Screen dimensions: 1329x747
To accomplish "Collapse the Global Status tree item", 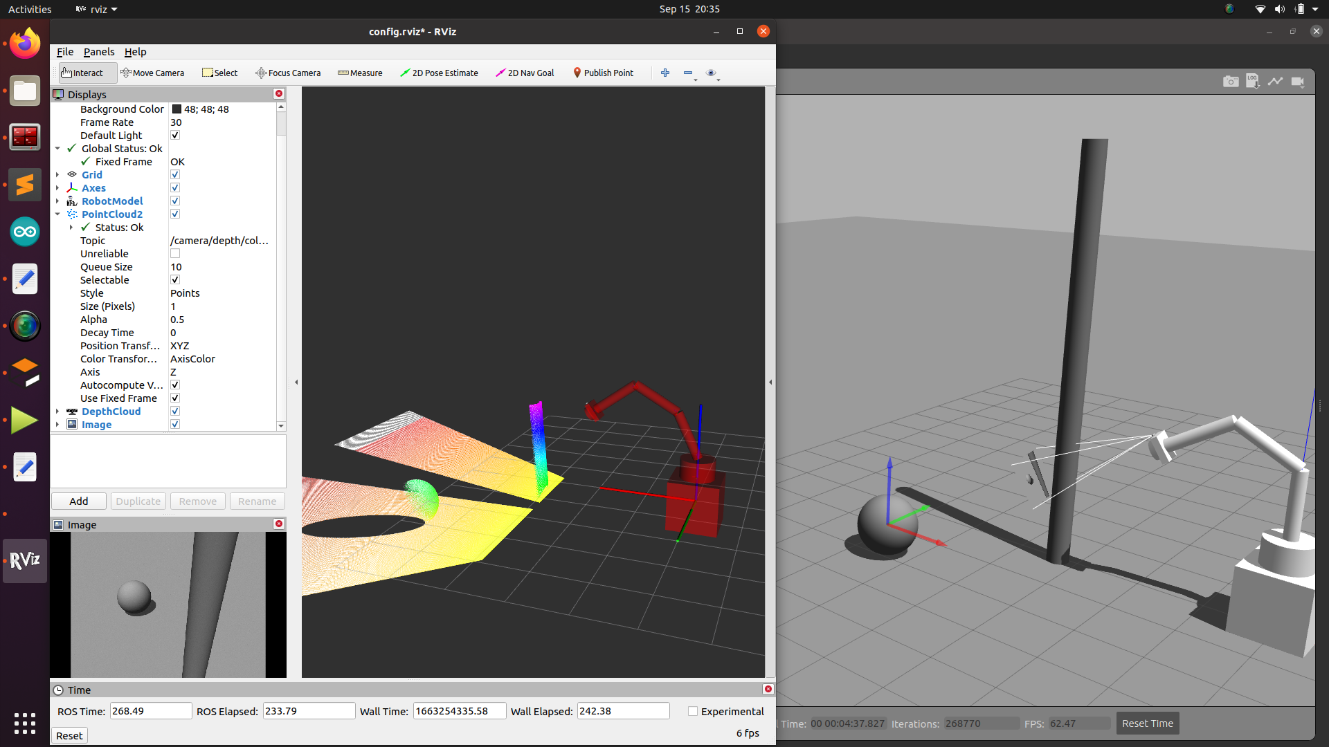I will pos(57,149).
